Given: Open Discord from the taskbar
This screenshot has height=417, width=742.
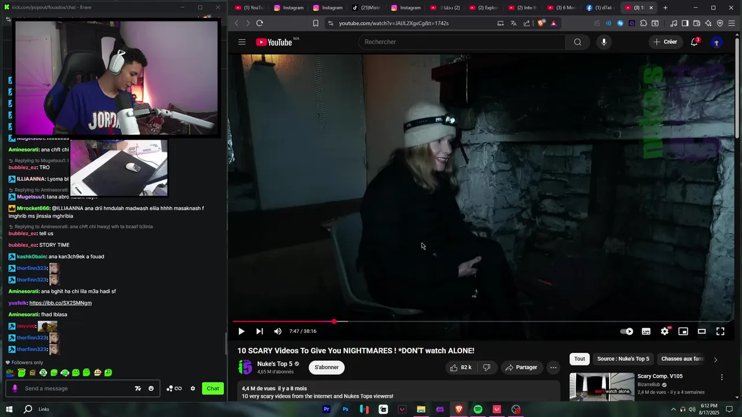Looking at the screenshot, I should click(440, 409).
